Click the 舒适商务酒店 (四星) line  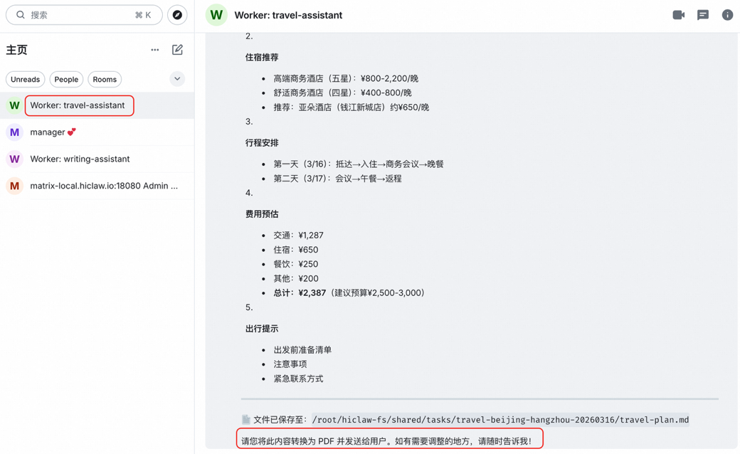coord(343,93)
